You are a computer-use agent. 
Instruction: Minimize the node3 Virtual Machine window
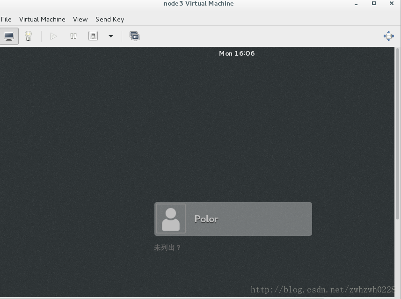pos(356,4)
